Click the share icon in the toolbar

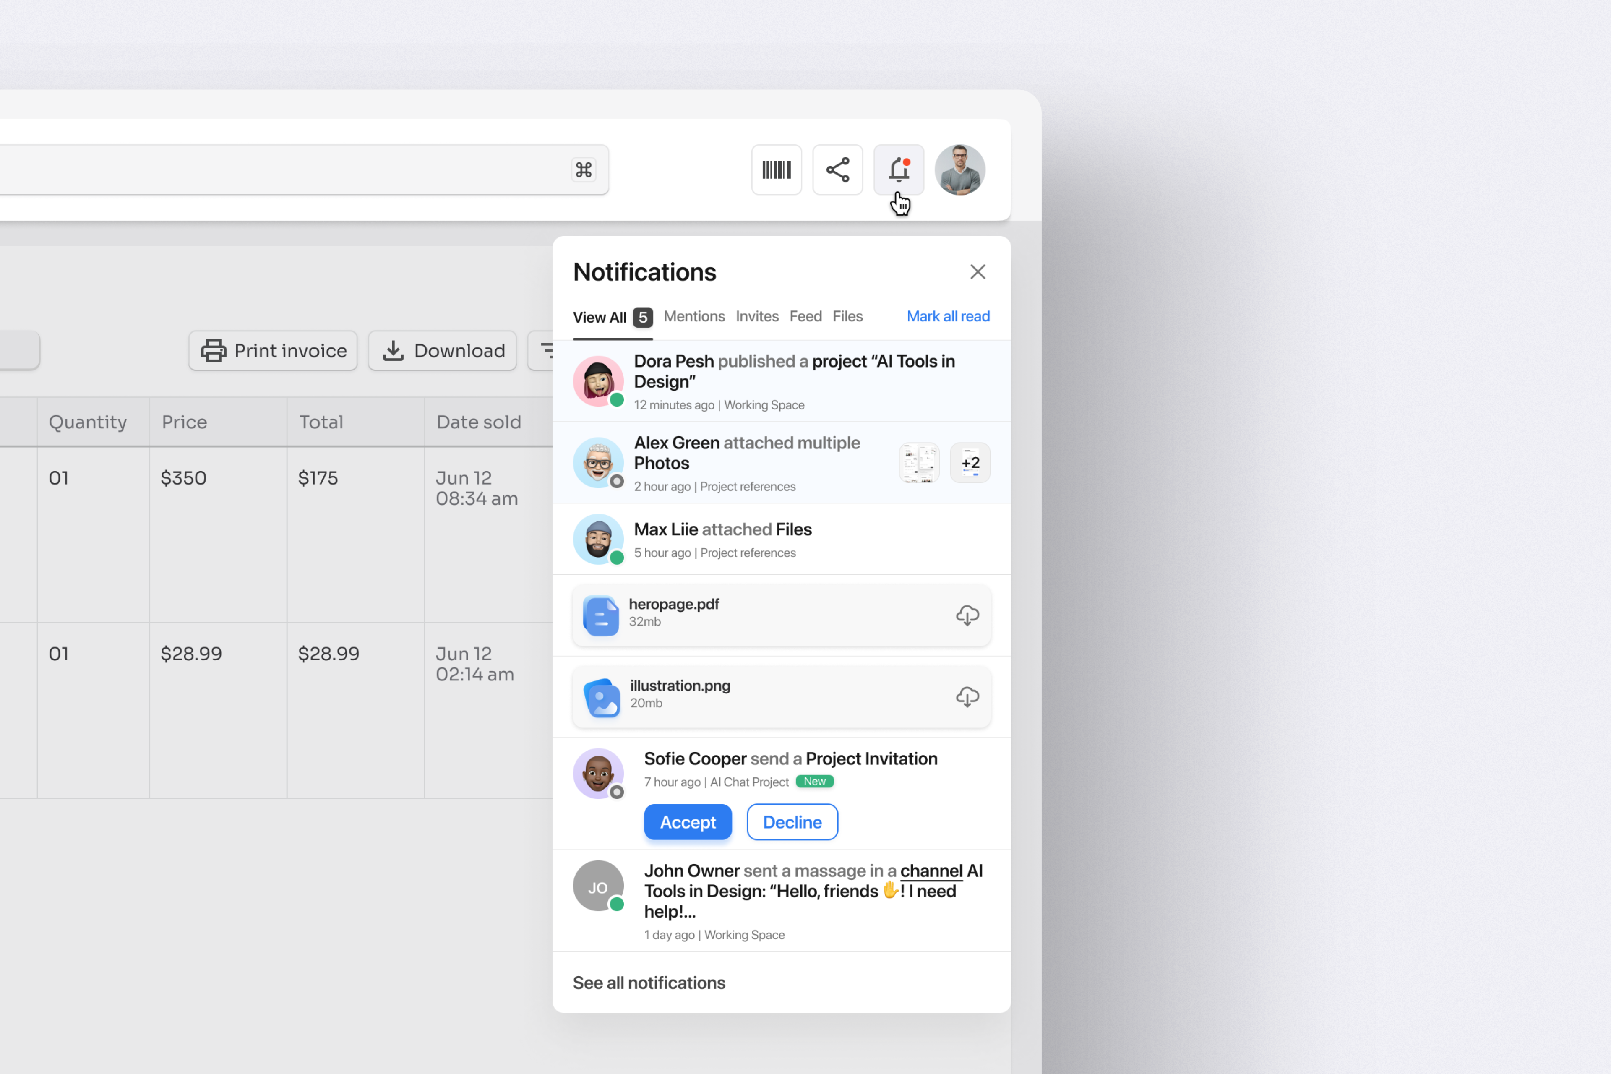tap(837, 169)
